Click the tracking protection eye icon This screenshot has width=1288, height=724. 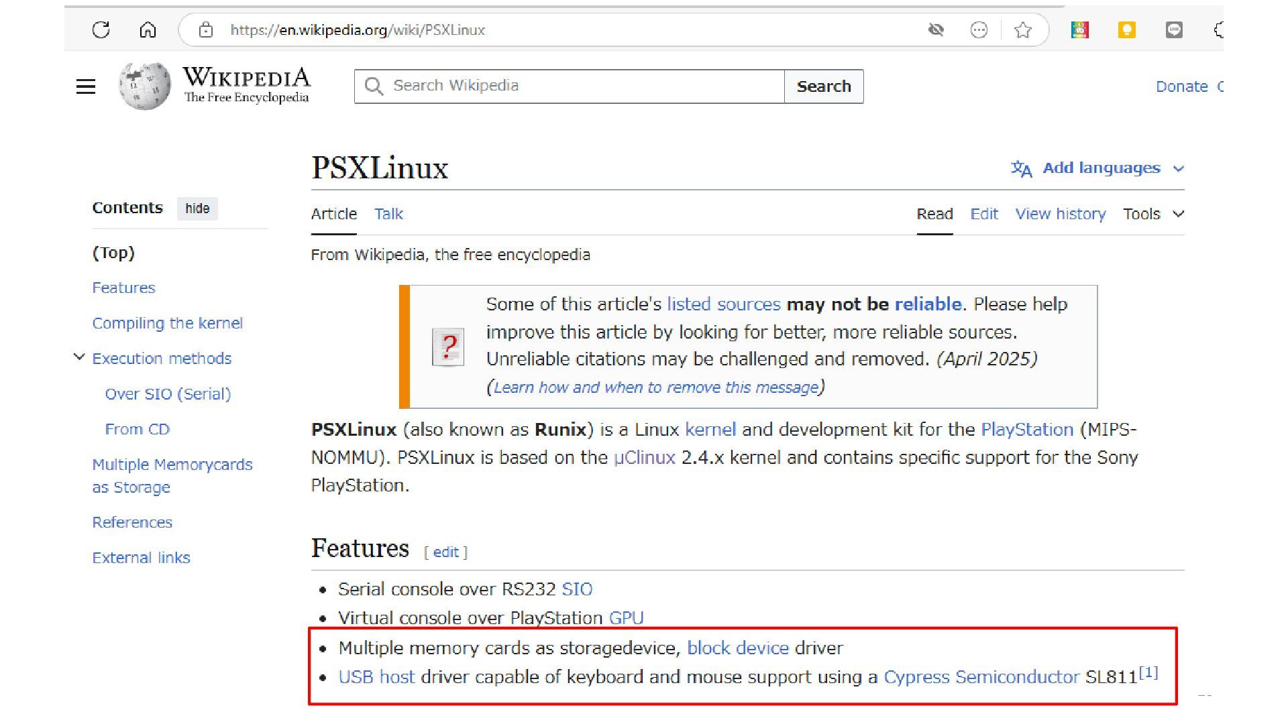[x=936, y=30]
